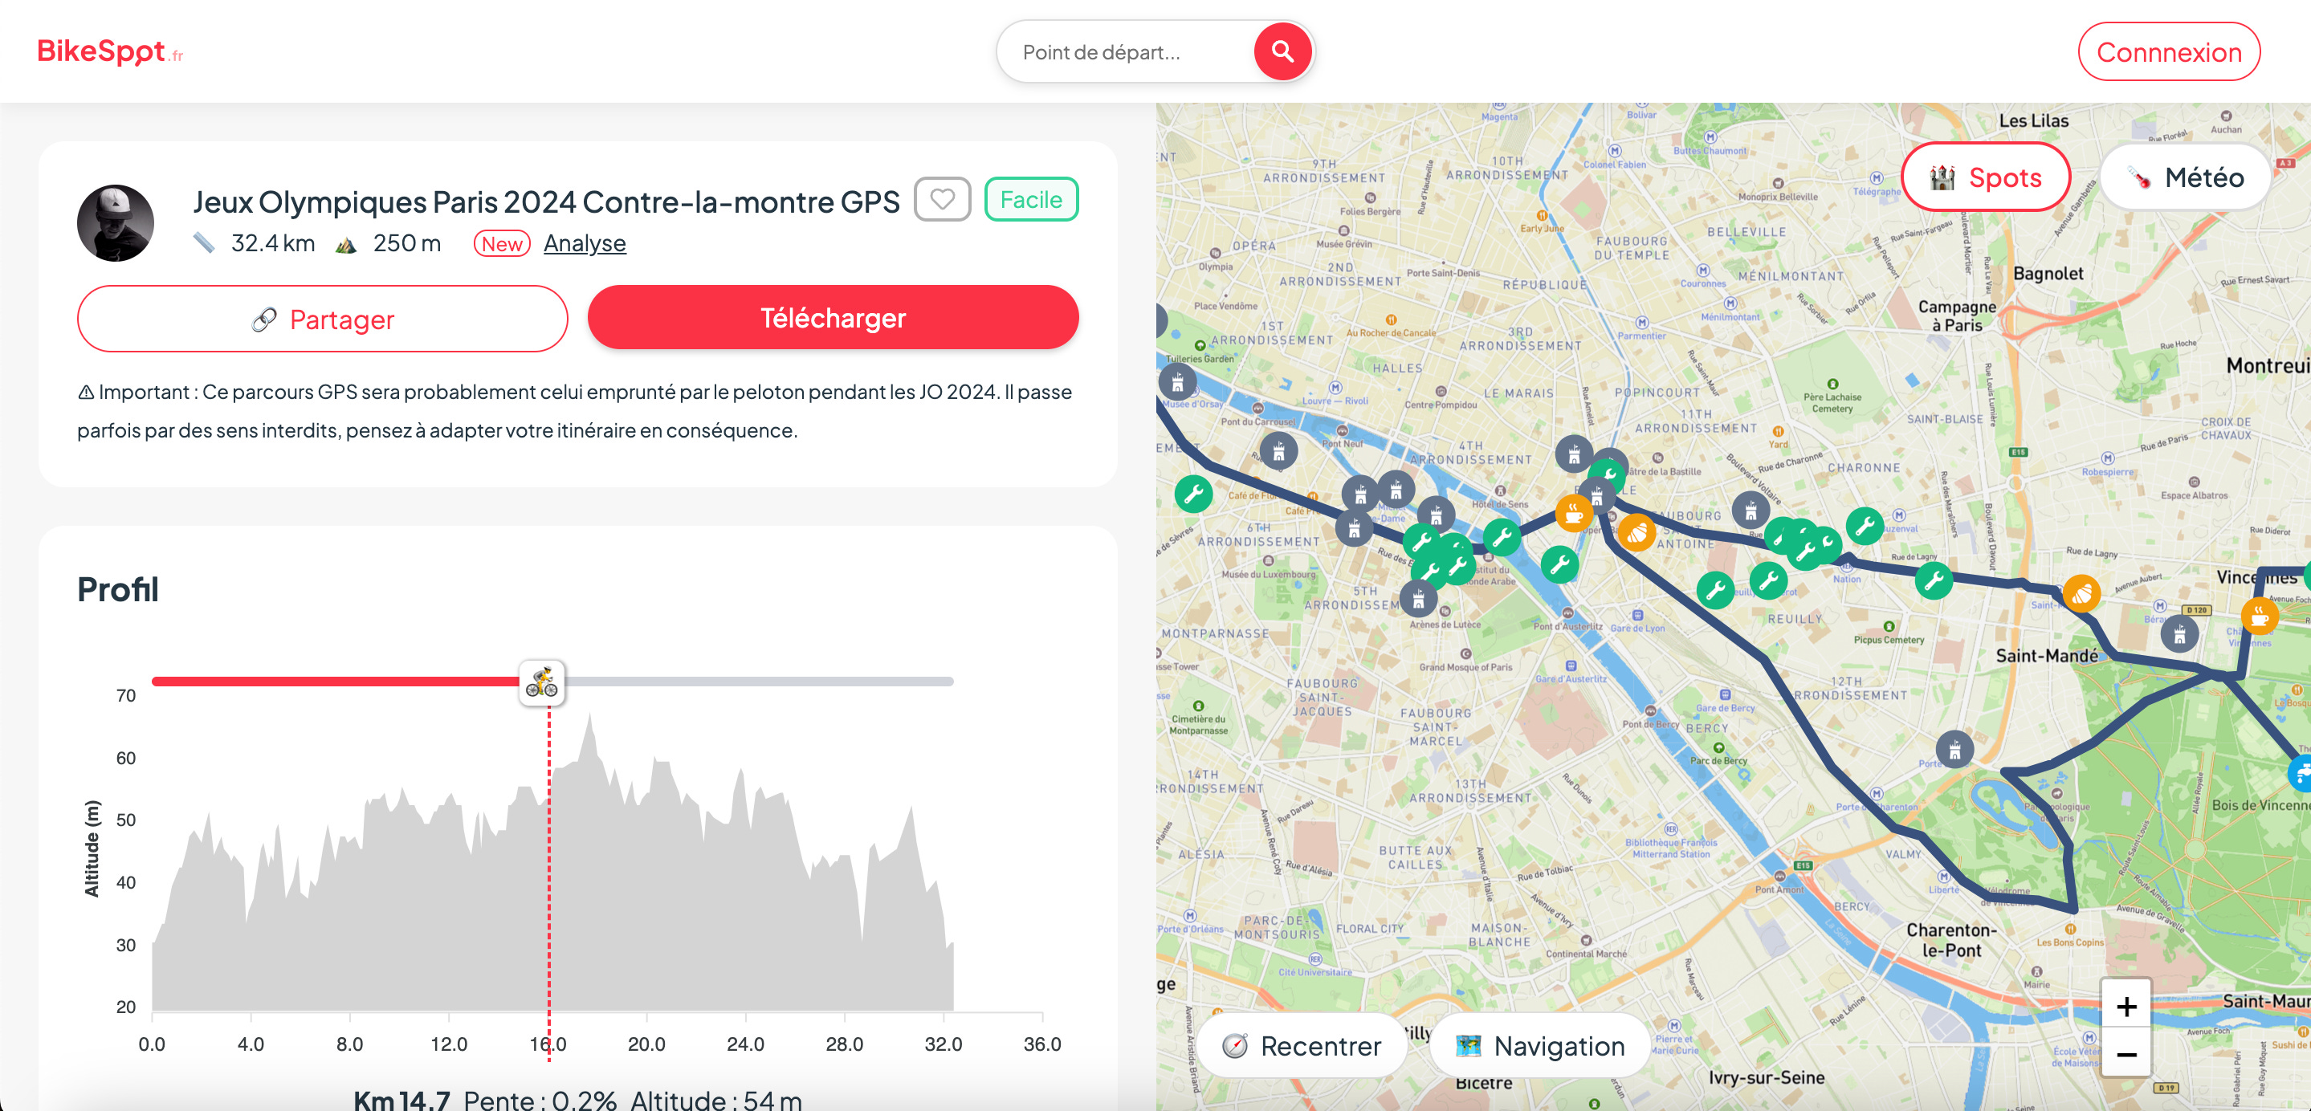Click the zoom in (+) control on the map
The image size is (2311, 1111).
point(2127,1005)
